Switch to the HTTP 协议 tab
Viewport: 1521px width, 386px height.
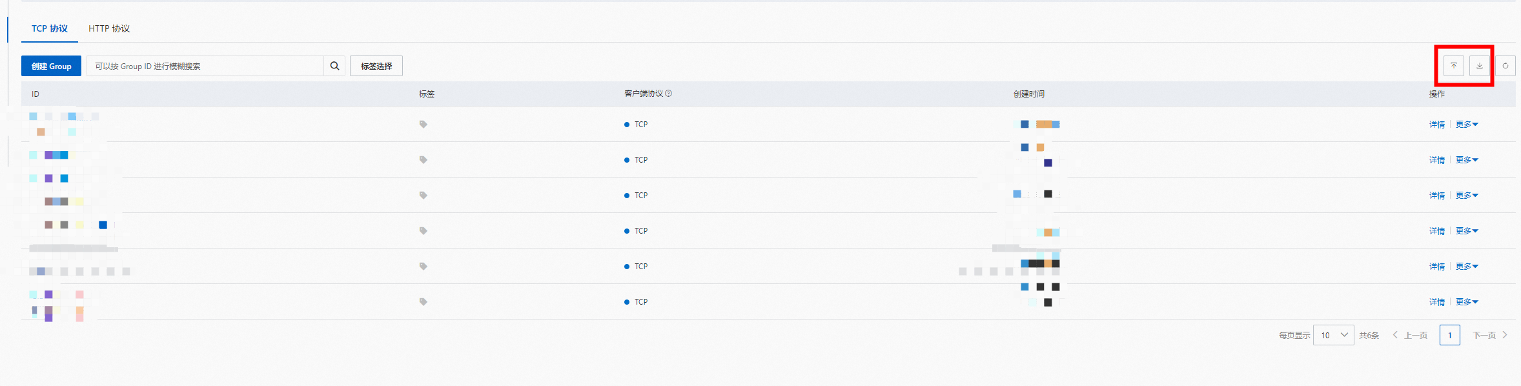click(x=109, y=29)
